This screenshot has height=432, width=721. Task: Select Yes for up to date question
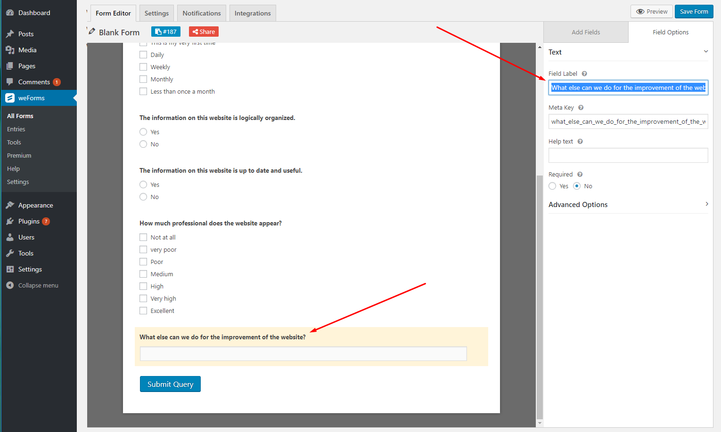(x=143, y=184)
